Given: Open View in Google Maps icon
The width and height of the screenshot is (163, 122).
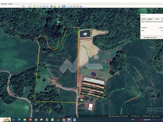Looking at the screenshot, I should (x=78, y=6).
